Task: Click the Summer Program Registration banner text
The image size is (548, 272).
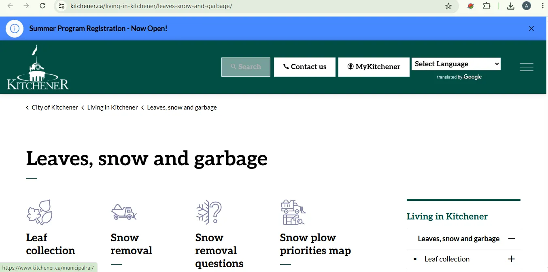Action: pyautogui.click(x=98, y=29)
